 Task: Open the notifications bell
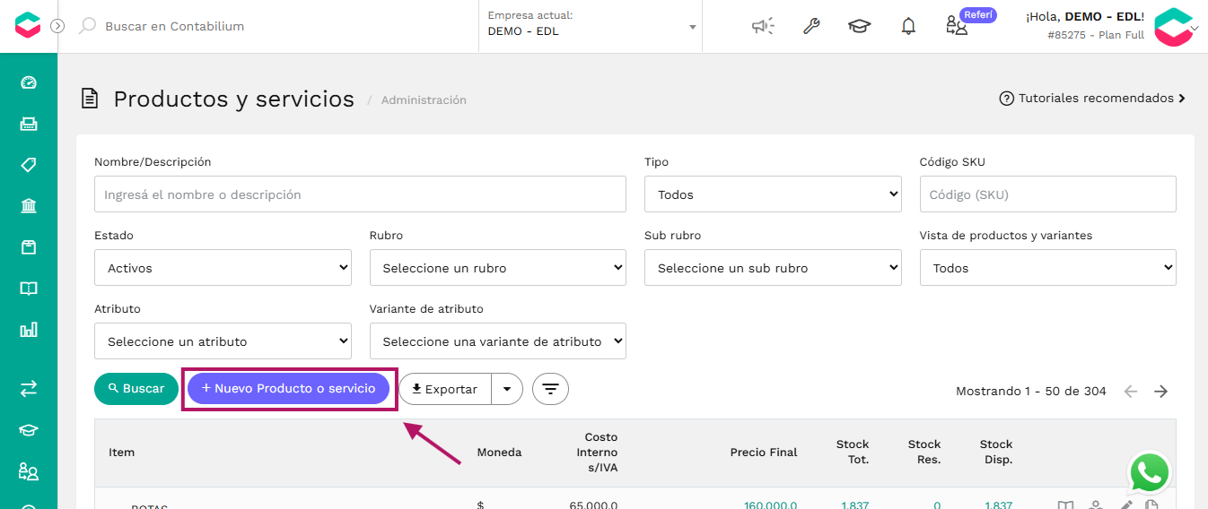click(x=908, y=26)
